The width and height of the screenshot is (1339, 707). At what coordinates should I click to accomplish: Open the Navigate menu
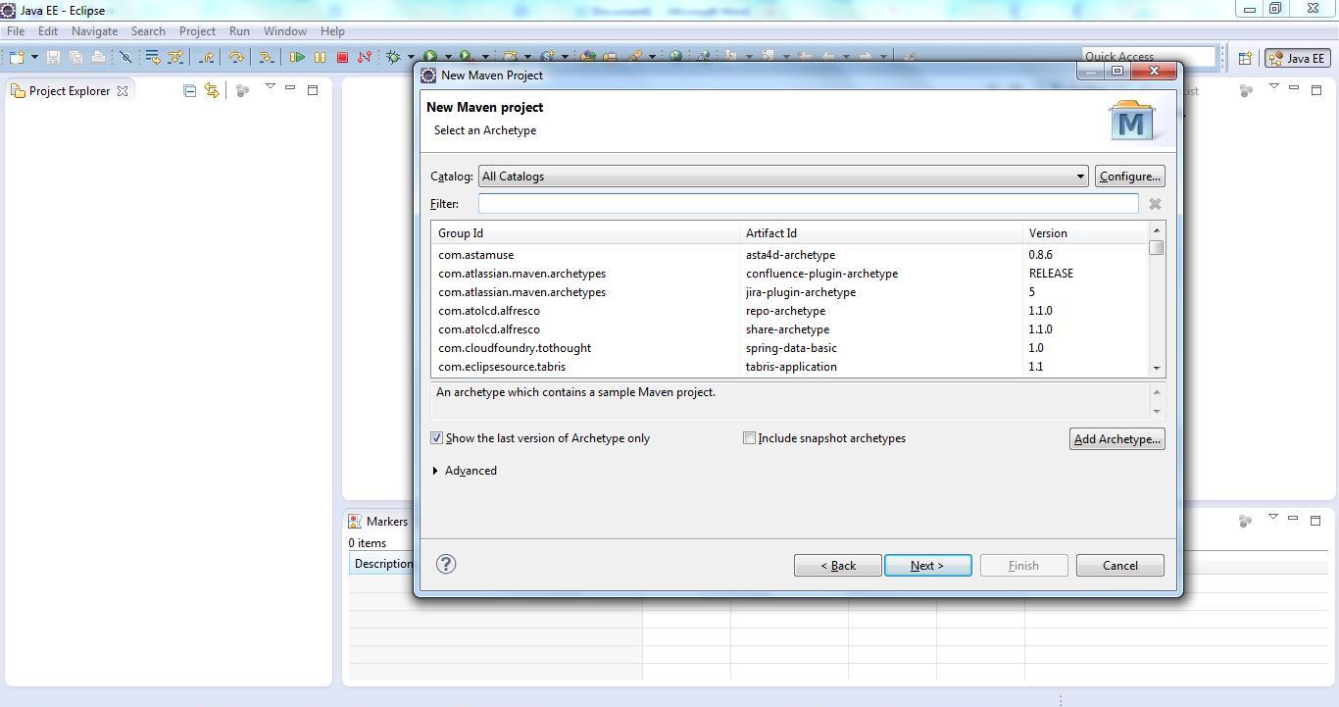click(x=94, y=31)
